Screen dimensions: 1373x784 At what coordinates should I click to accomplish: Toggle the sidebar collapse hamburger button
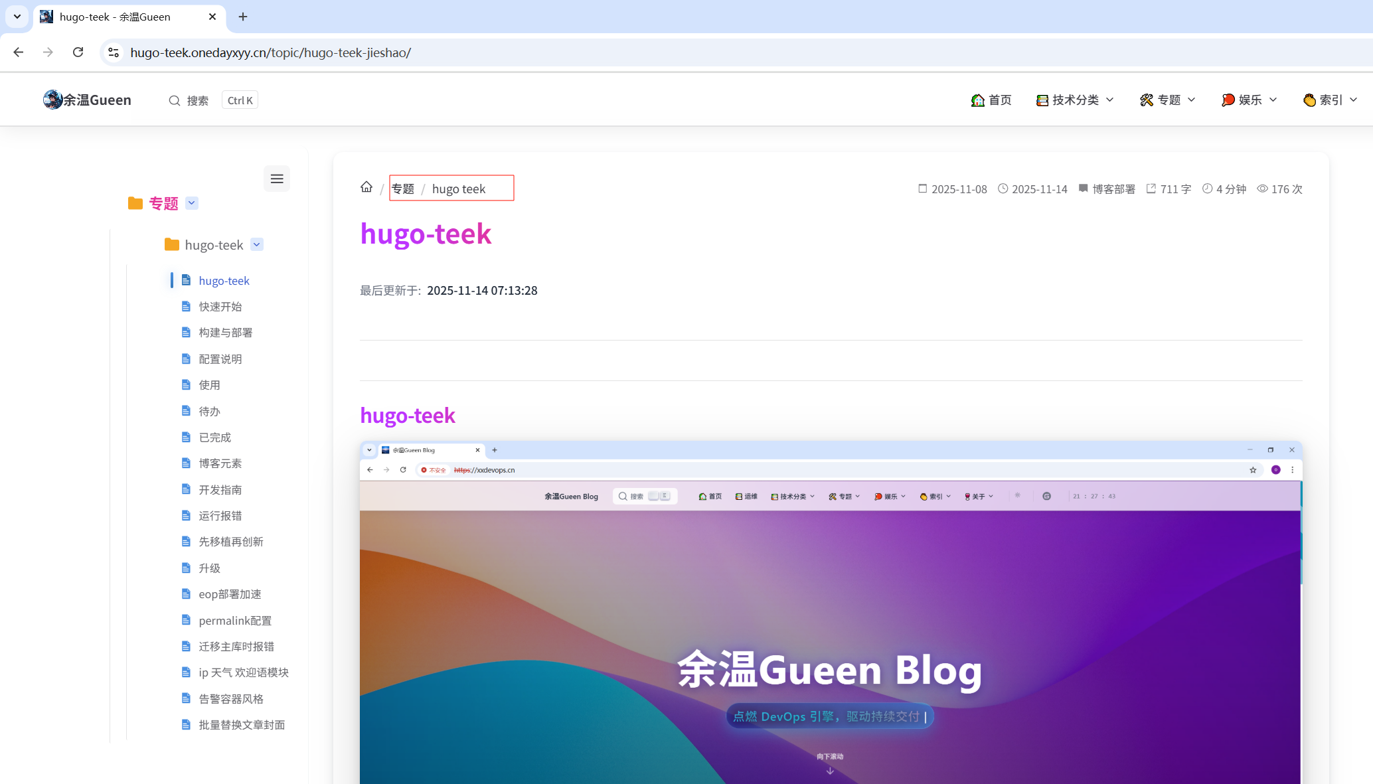(x=277, y=179)
